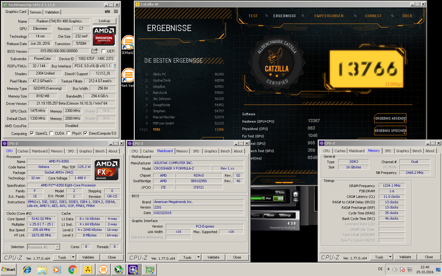Image resolution: width=442 pixels, height=276 pixels.
Task: Switch to the Sensors tab in GPU-Z
Action: pos(36,12)
